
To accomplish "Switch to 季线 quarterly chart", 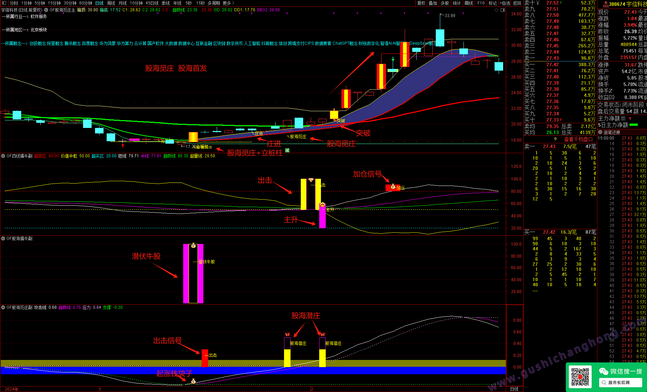I will (165, 3).
